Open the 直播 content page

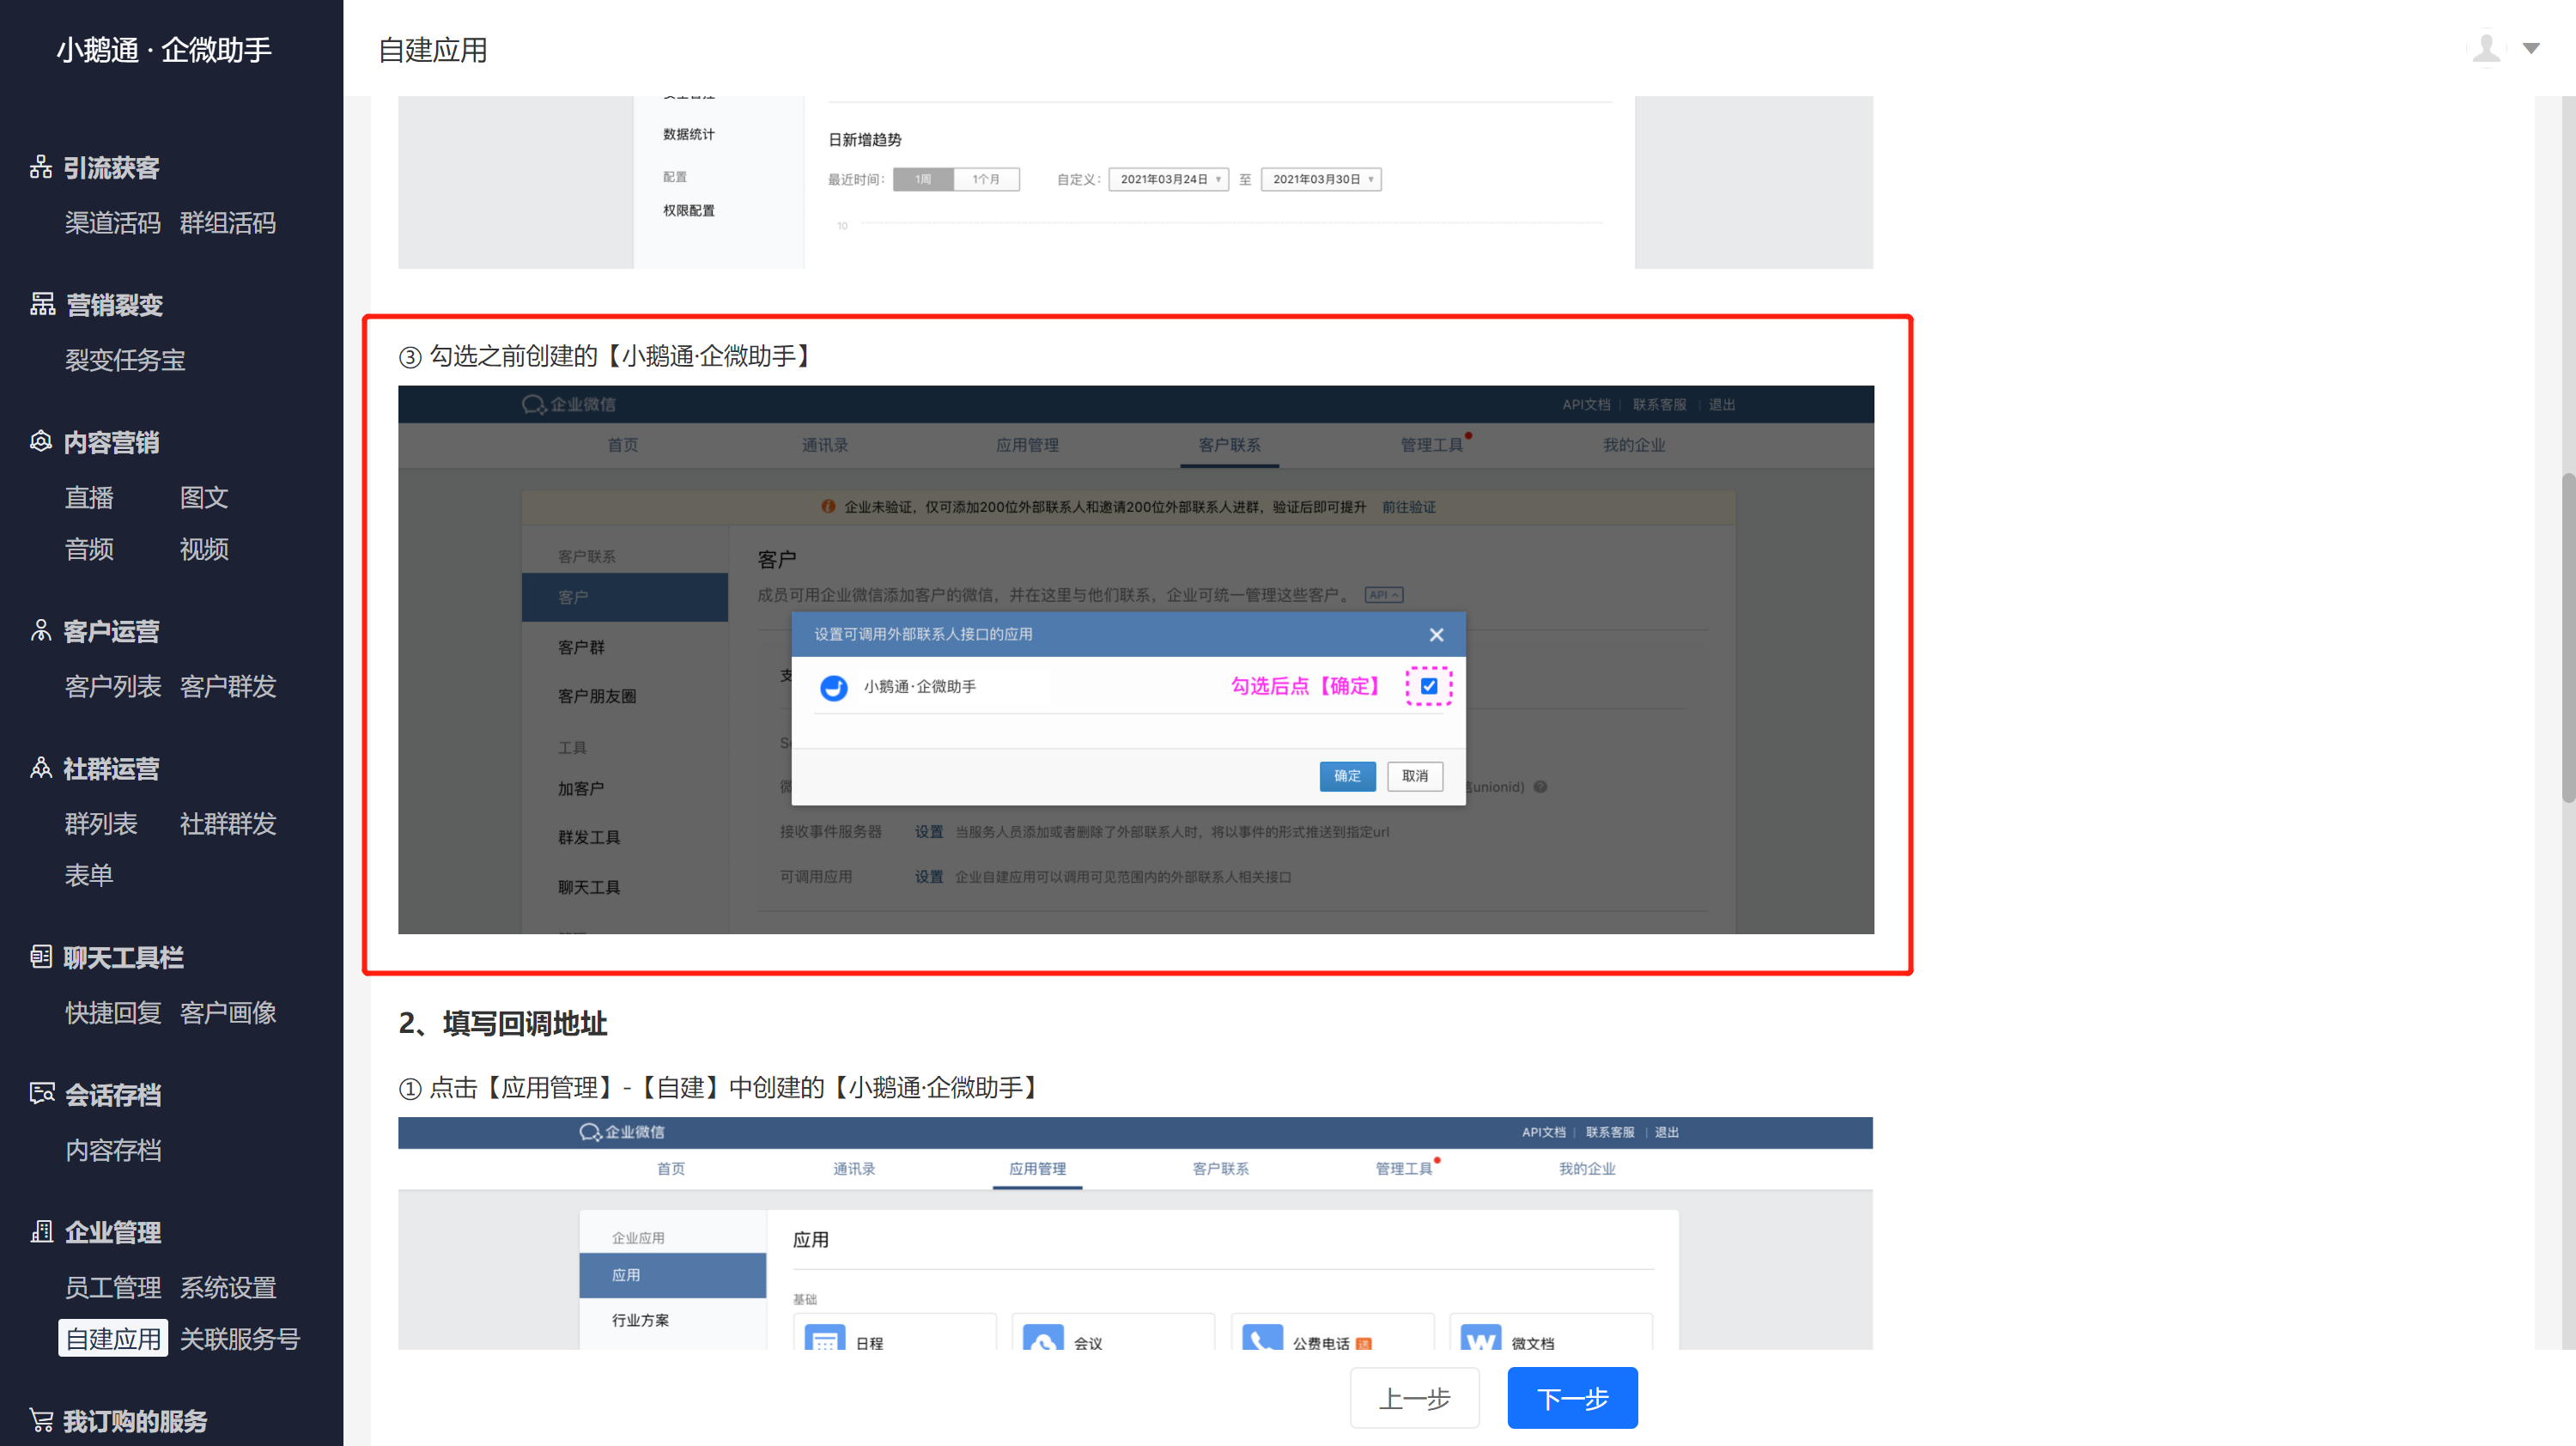tap(89, 497)
